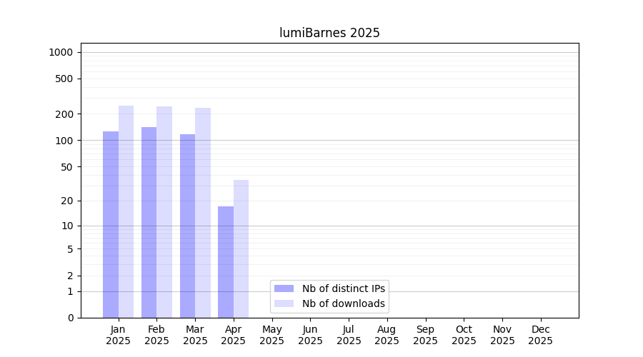643x357 pixels.
Task: Click the January distinct IPs bar
Action: click(x=111, y=224)
